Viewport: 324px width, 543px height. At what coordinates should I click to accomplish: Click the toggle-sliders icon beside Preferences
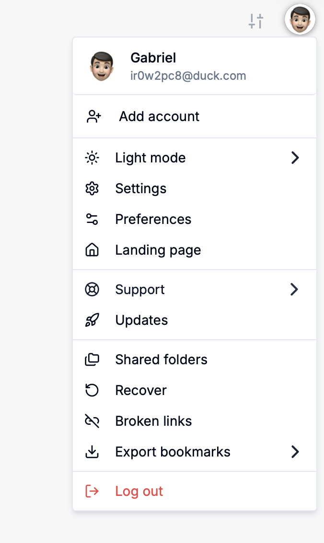pyautogui.click(x=92, y=219)
